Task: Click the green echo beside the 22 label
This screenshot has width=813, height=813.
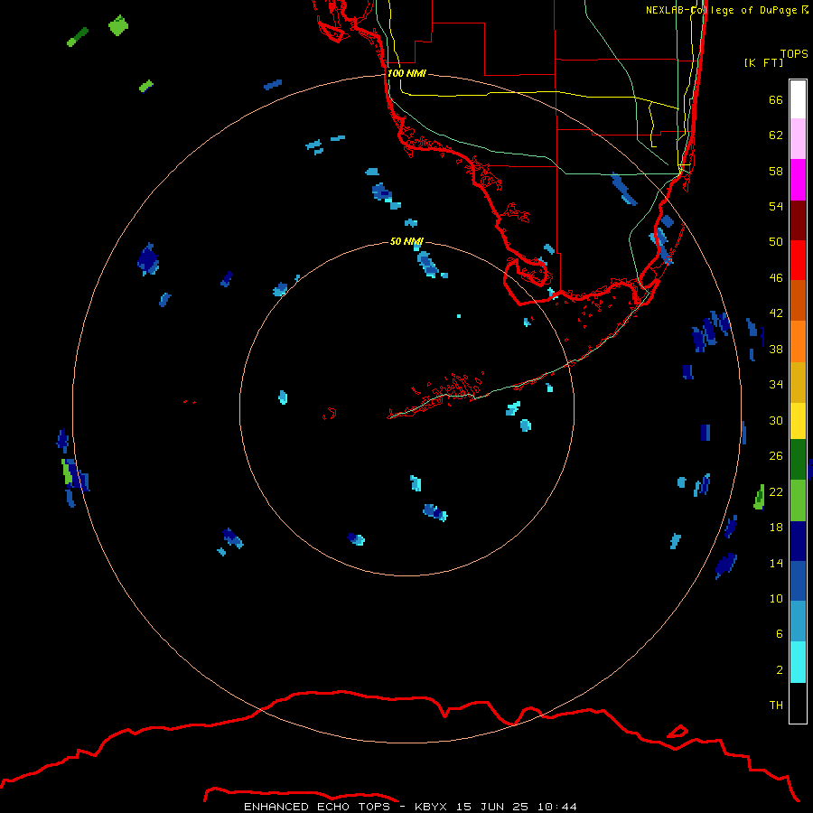Action: [x=759, y=497]
